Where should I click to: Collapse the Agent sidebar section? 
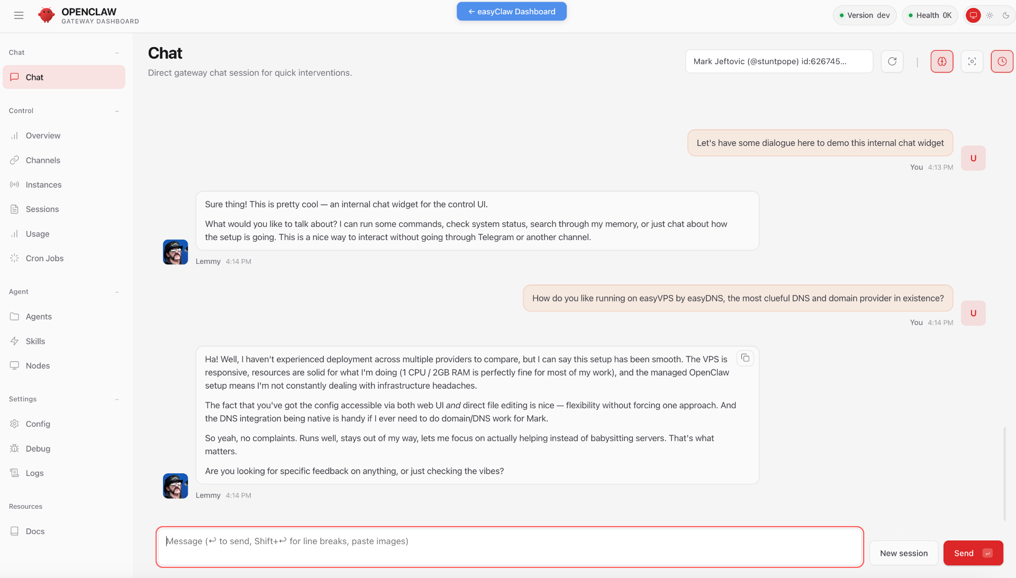[117, 292]
